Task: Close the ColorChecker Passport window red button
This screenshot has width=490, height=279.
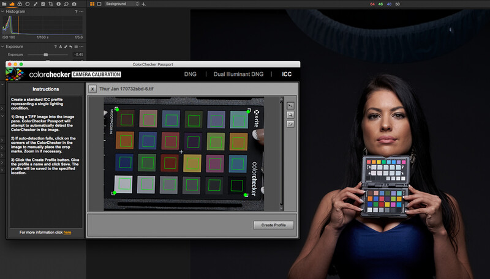Action: [10, 64]
